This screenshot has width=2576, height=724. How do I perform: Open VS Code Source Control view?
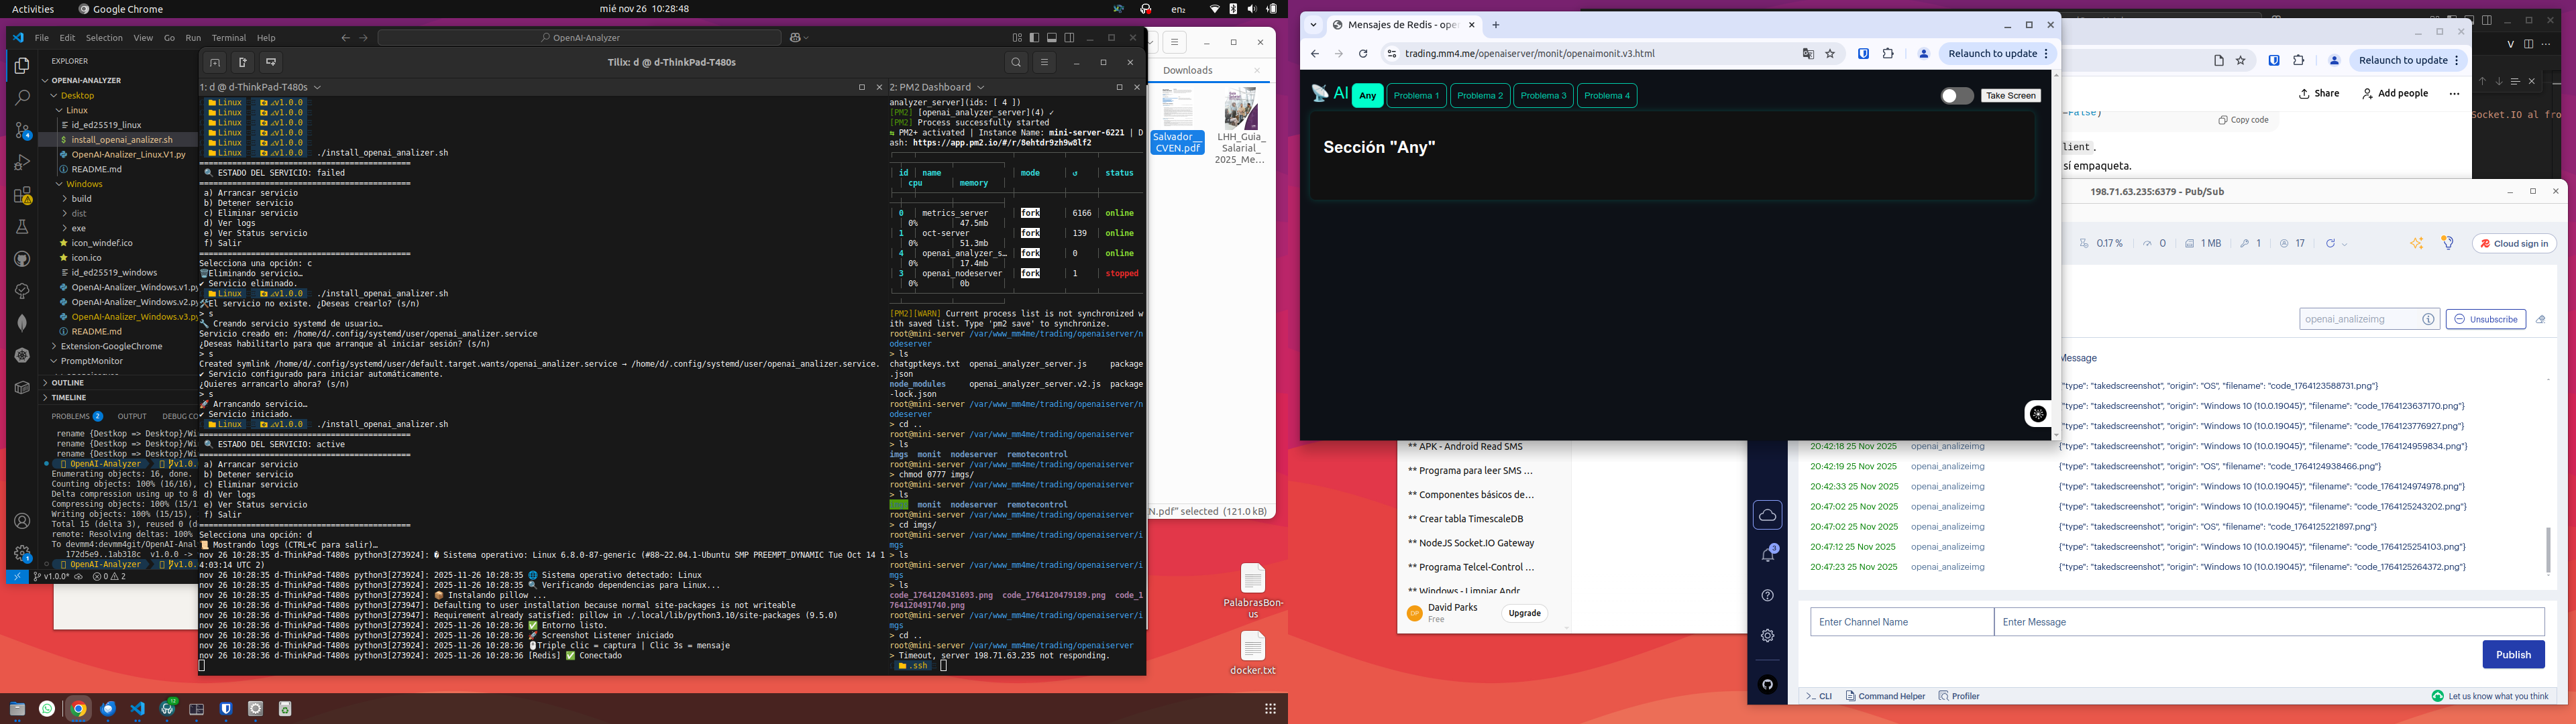(22, 131)
